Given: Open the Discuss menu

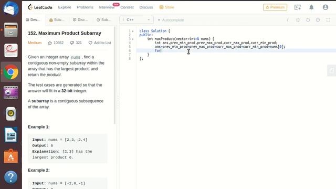Looking at the screenshot, I should (146, 7).
